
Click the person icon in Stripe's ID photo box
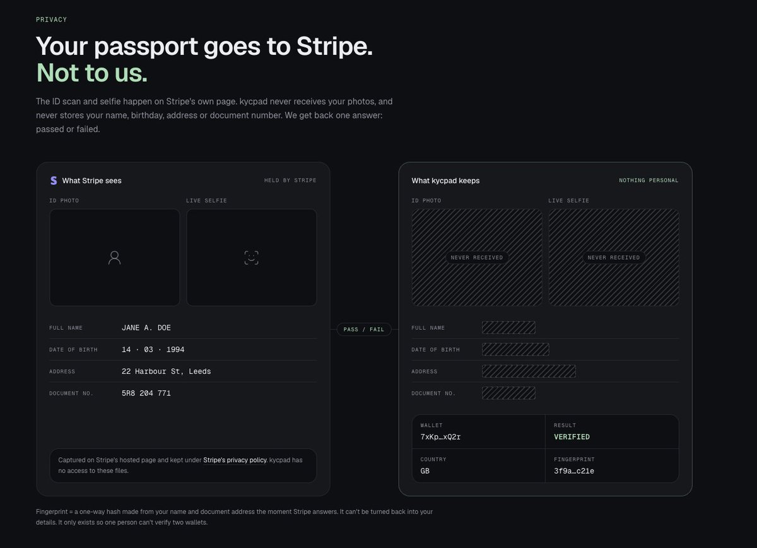(x=114, y=257)
